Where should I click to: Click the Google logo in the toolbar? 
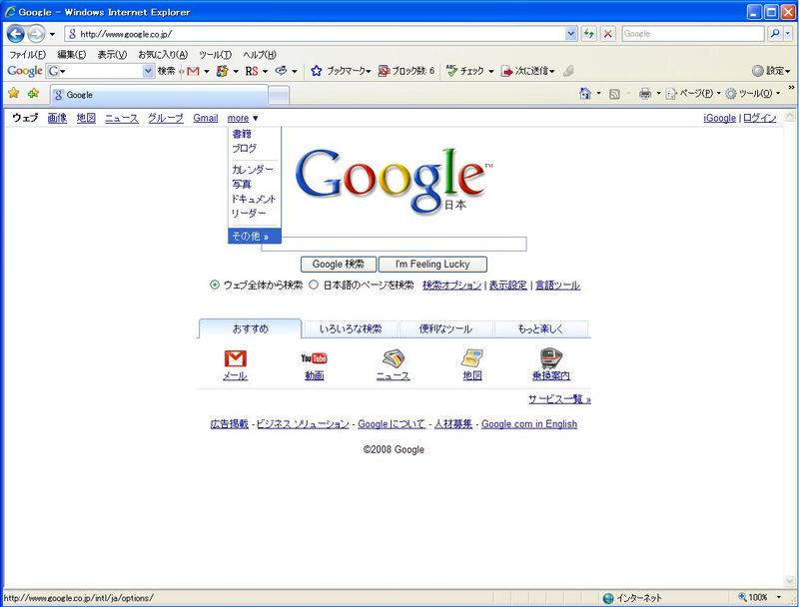tap(25, 71)
